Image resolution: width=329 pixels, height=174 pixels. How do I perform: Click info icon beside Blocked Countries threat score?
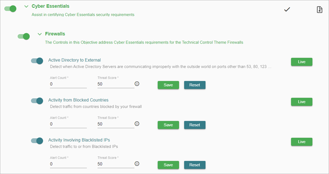(137, 124)
